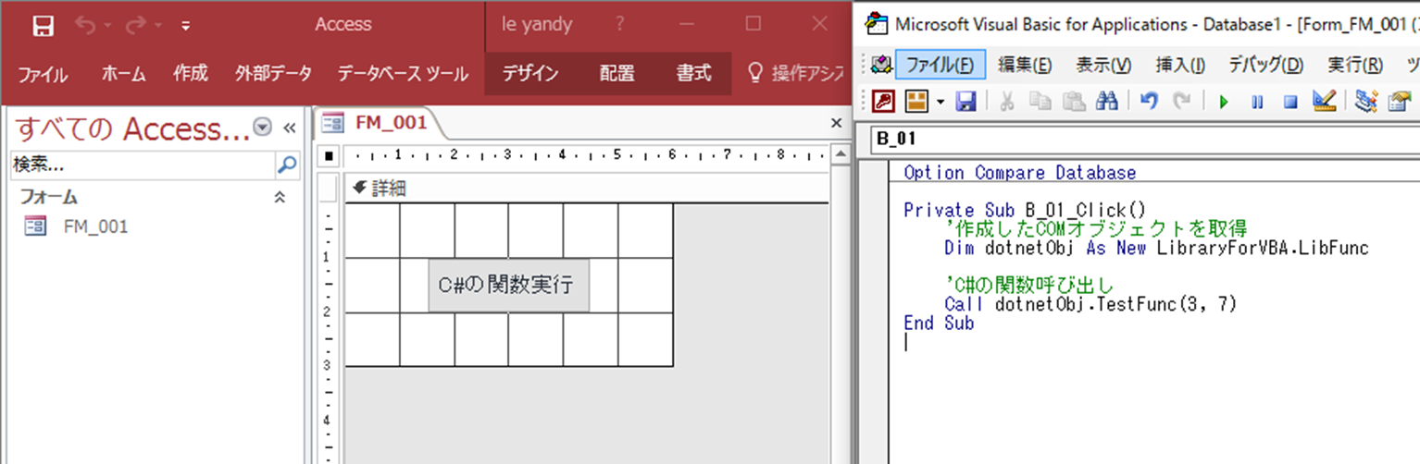
Task: Click the Find binoculars icon
Action: [x=1105, y=102]
